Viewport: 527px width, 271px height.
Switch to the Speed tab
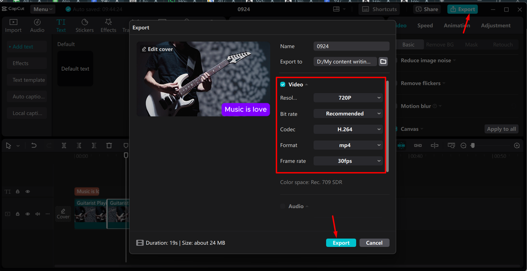coord(425,25)
